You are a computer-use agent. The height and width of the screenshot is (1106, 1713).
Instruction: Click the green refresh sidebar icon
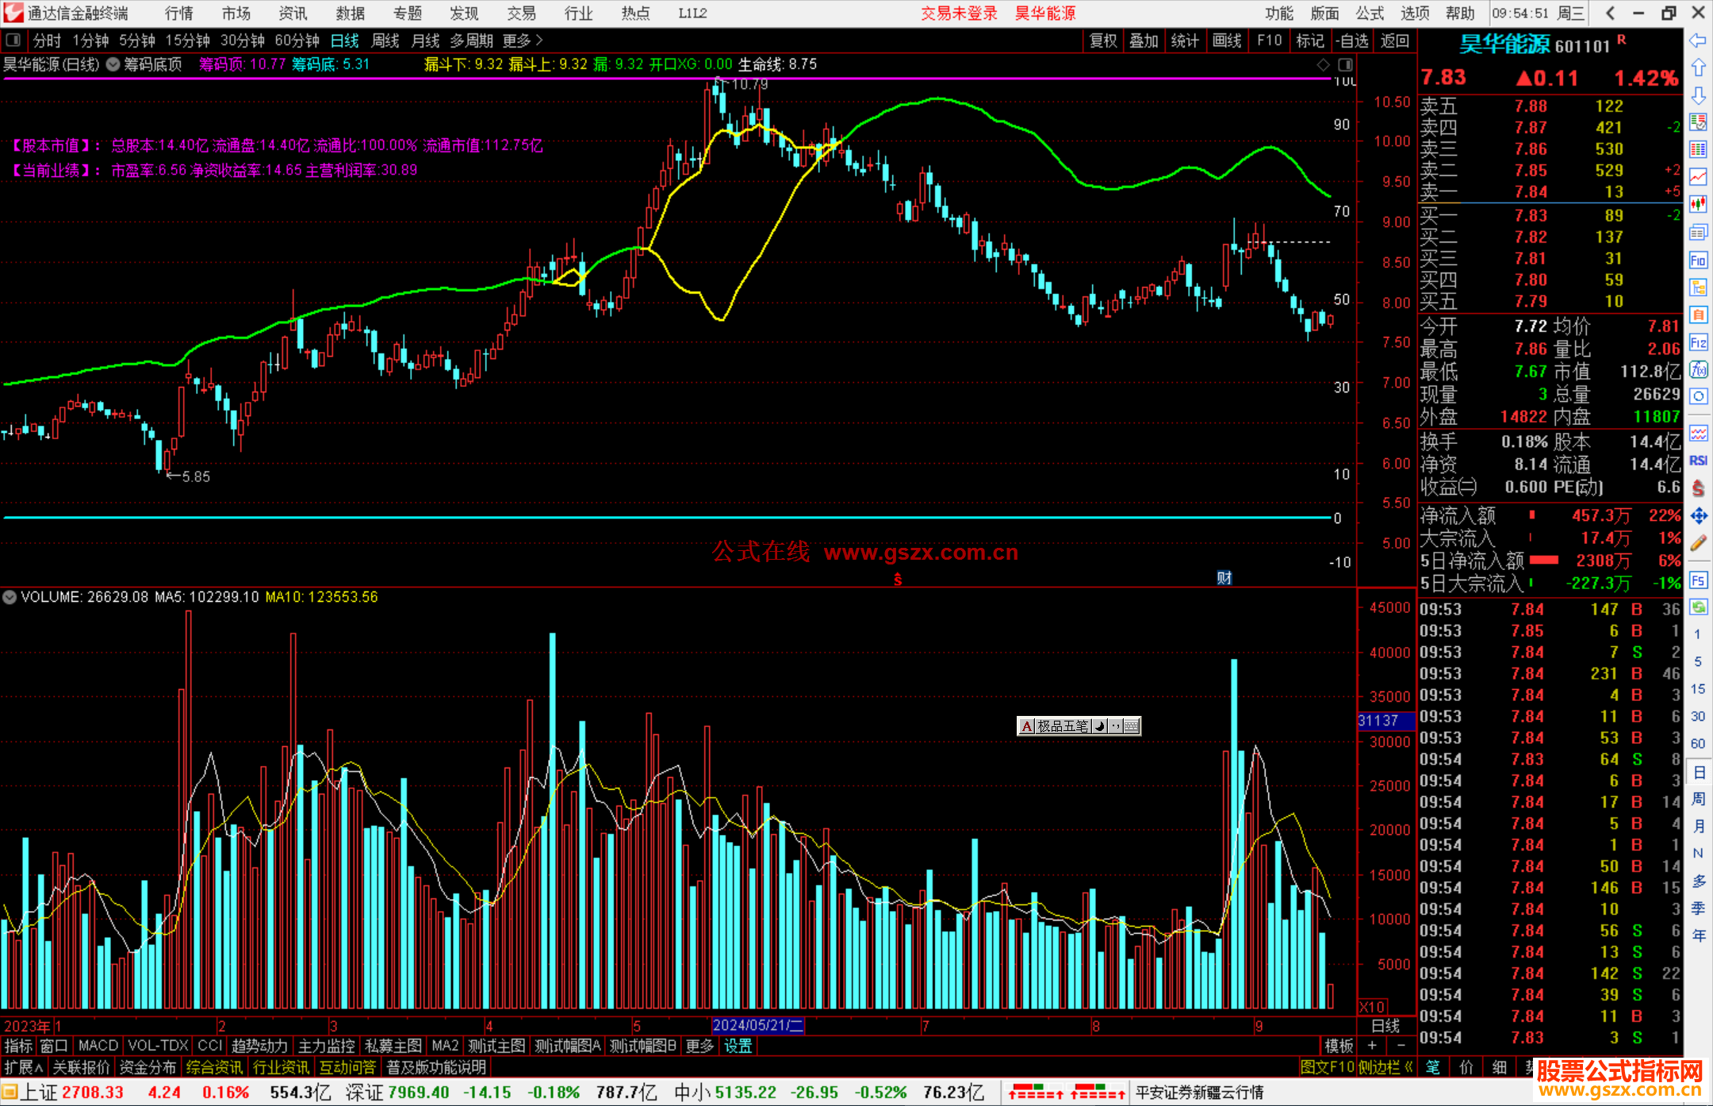1698,607
